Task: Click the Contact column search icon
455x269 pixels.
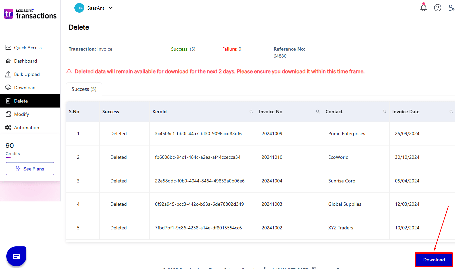Action: tap(385, 112)
